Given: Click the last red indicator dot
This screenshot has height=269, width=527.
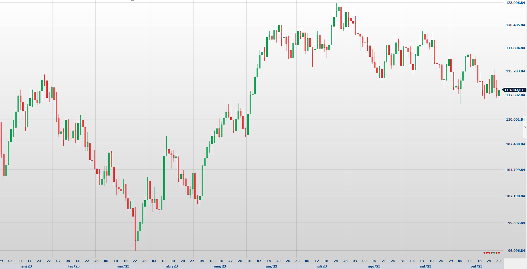Looking at the screenshot, I should coord(499,253).
